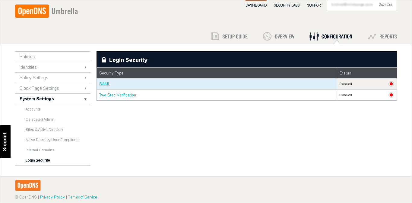
Task: Open Configuration using the sliders icon
Action: (314, 36)
